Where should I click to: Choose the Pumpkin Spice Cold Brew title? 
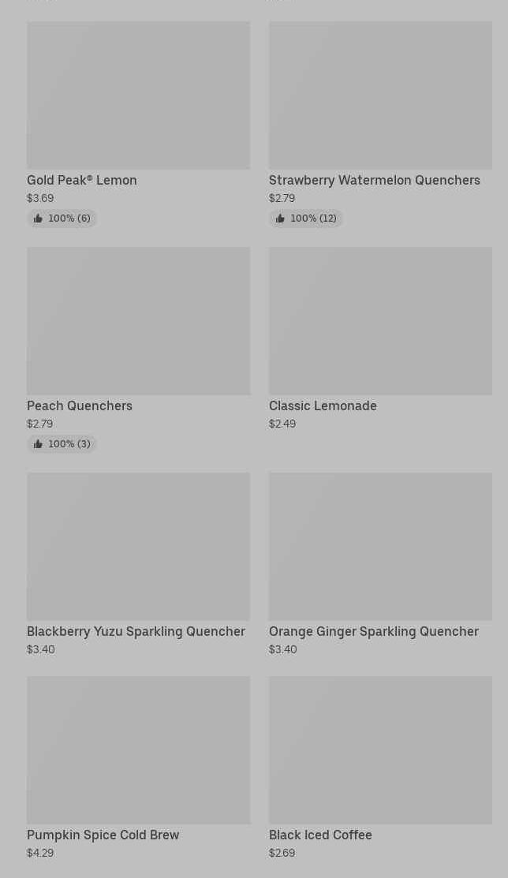coord(103,835)
